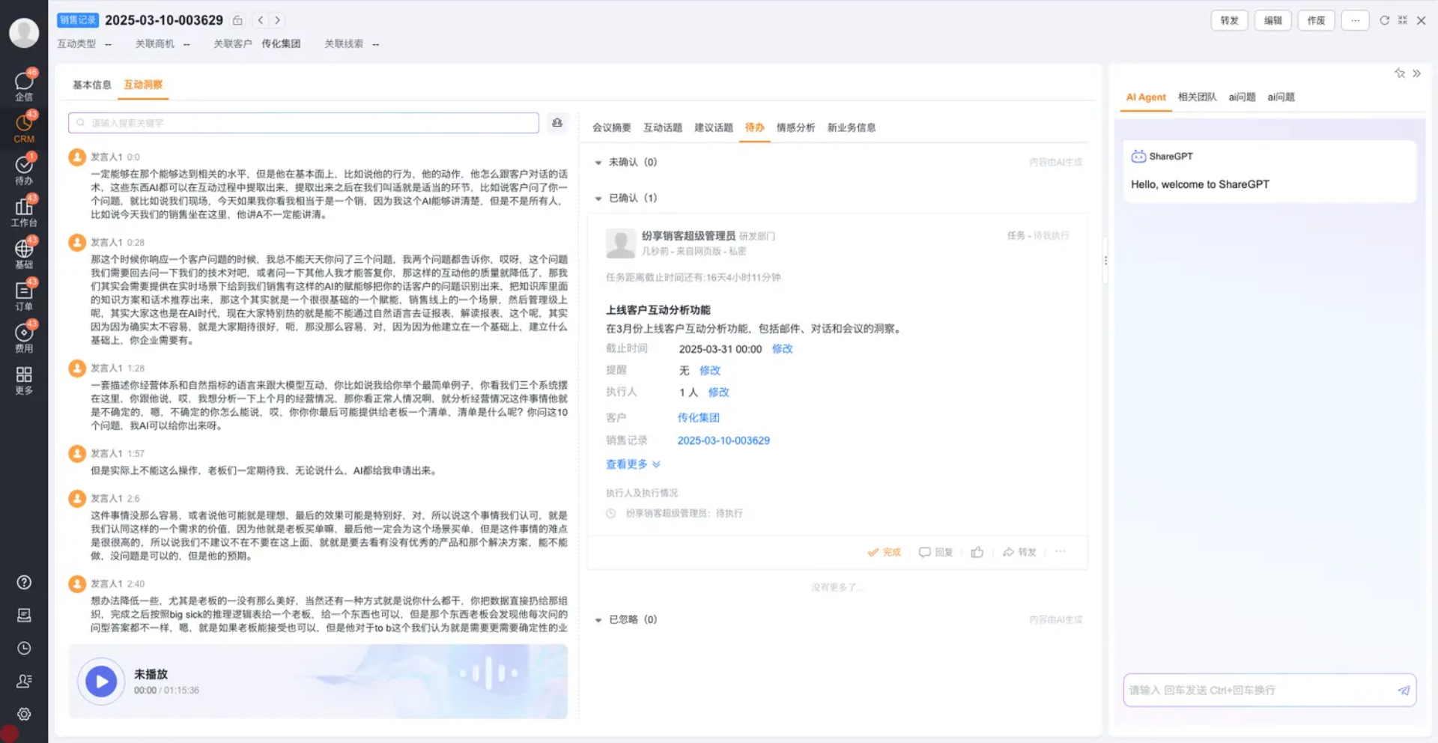This screenshot has width=1438, height=743.
Task: Open the 传化集团 customer link in task card
Action: point(698,418)
